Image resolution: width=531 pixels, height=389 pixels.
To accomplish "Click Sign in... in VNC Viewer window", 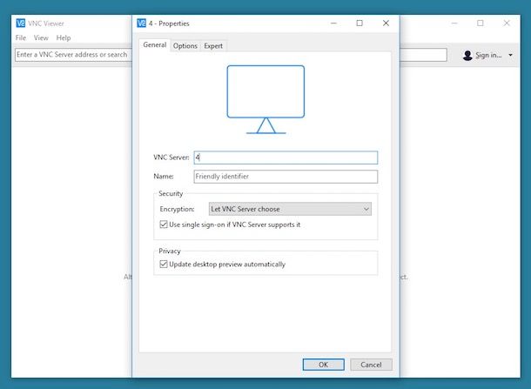I will (488, 55).
